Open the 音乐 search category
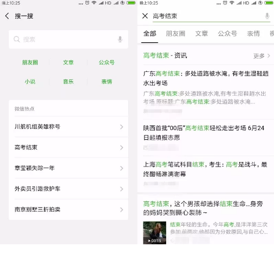The height and width of the screenshot is (253, 274). click(68, 82)
